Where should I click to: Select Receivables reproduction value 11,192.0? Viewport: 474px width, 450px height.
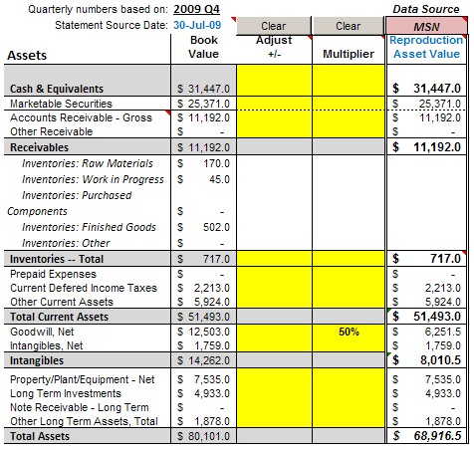(426, 147)
